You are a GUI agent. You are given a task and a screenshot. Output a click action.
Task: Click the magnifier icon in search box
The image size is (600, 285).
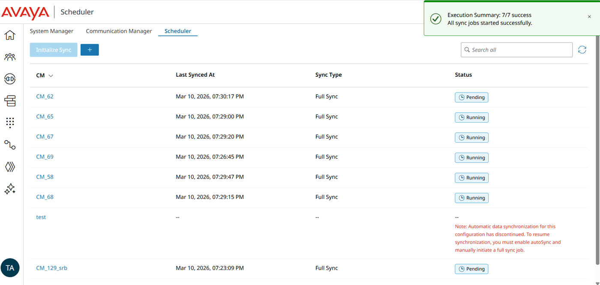pyautogui.click(x=467, y=50)
